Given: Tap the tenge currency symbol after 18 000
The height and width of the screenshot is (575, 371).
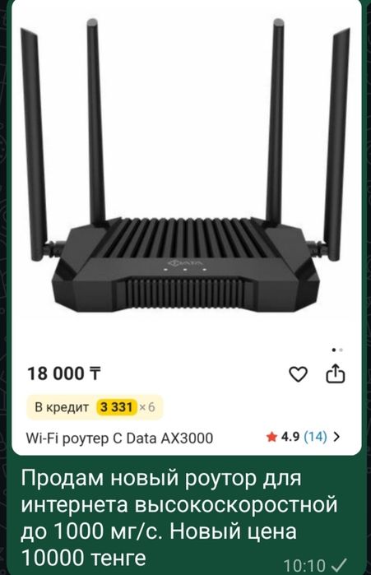Looking at the screenshot, I should pyautogui.click(x=95, y=373).
